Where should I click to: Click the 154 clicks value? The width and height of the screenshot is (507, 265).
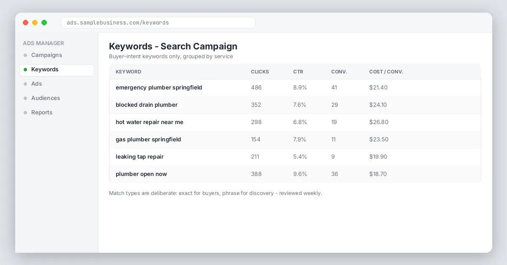pos(256,140)
